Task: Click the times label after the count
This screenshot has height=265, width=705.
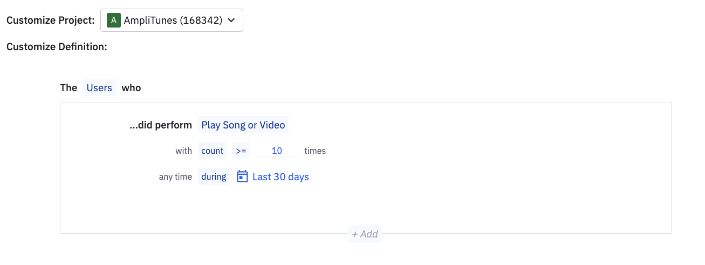Action: [315, 151]
